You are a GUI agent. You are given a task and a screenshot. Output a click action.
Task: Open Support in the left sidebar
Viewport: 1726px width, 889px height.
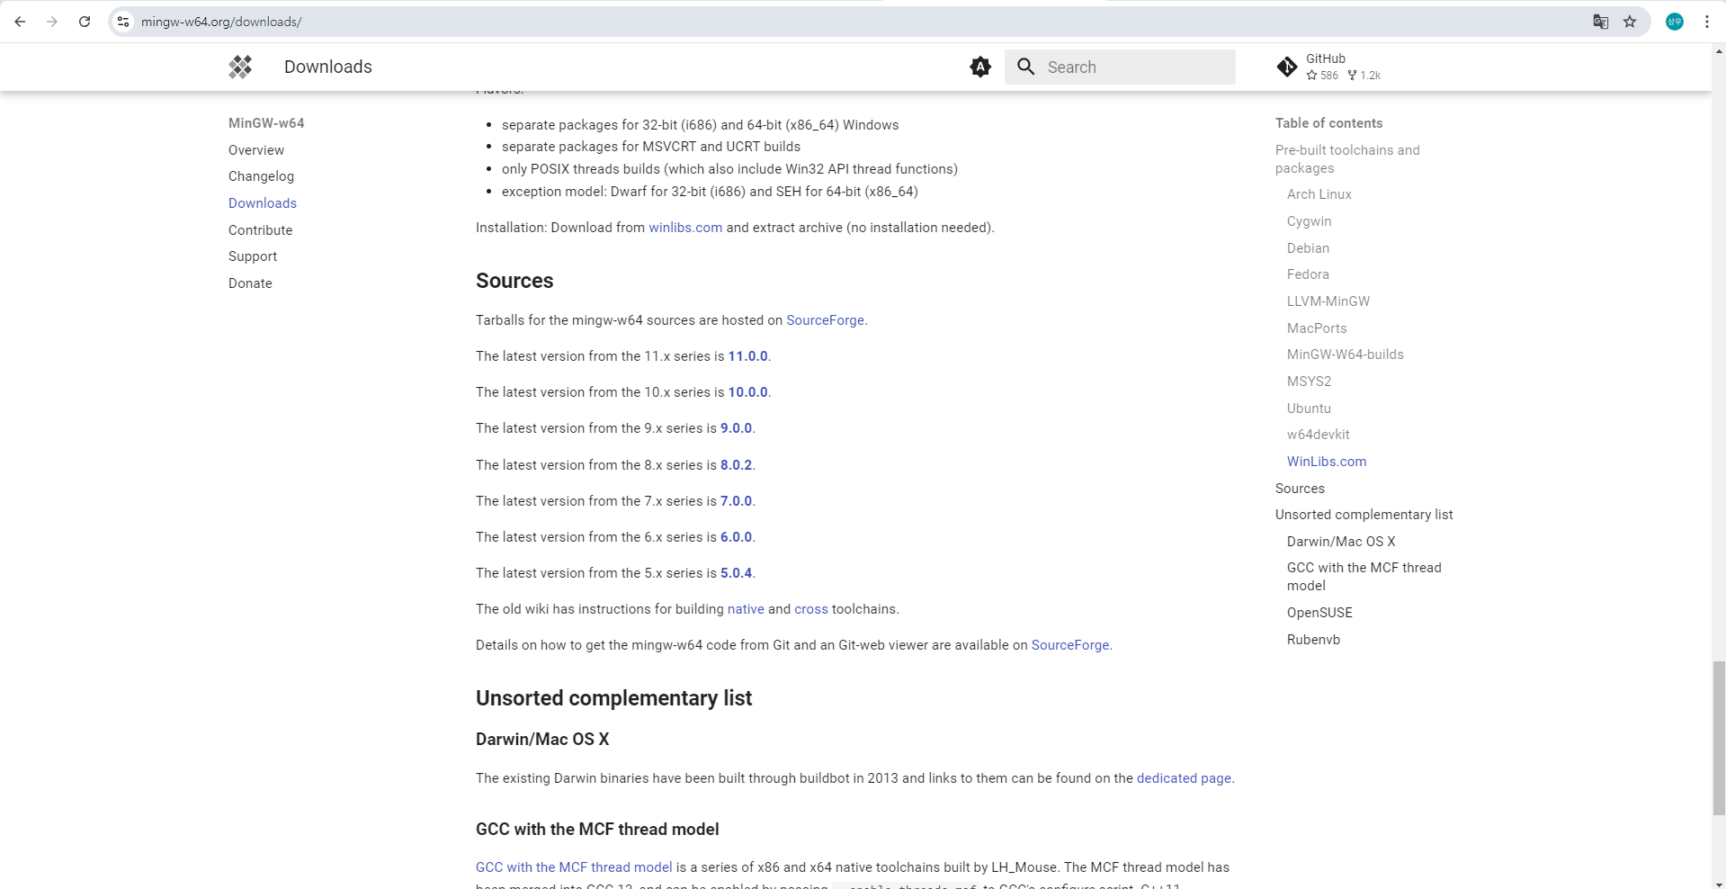click(x=253, y=256)
